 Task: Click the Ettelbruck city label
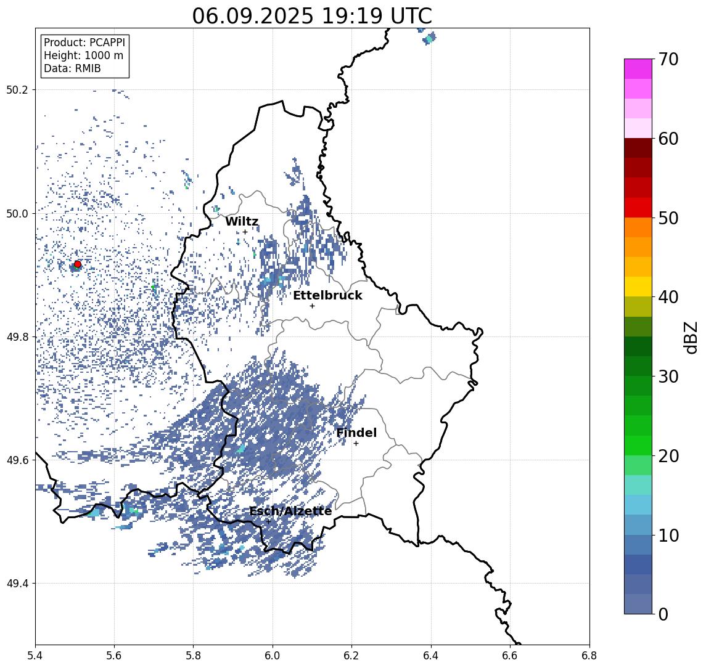tap(328, 295)
